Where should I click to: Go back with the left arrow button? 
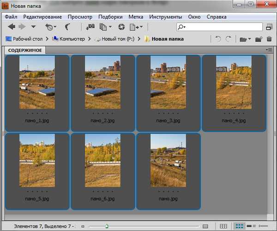(x=12, y=27)
